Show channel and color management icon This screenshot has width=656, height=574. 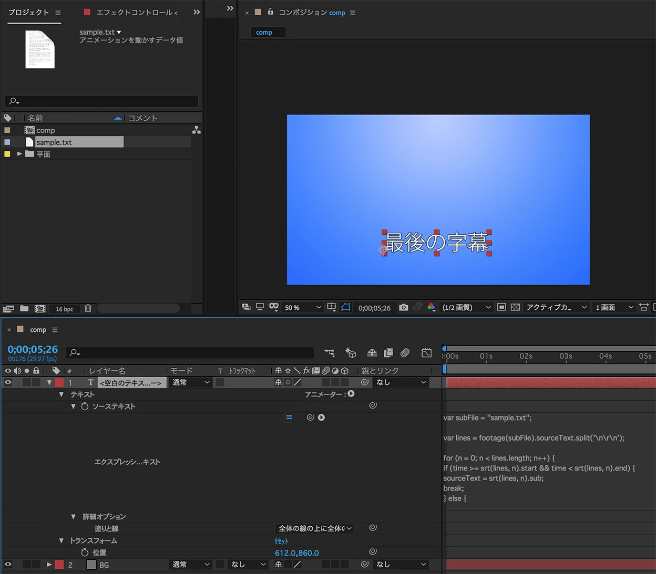pos(431,307)
